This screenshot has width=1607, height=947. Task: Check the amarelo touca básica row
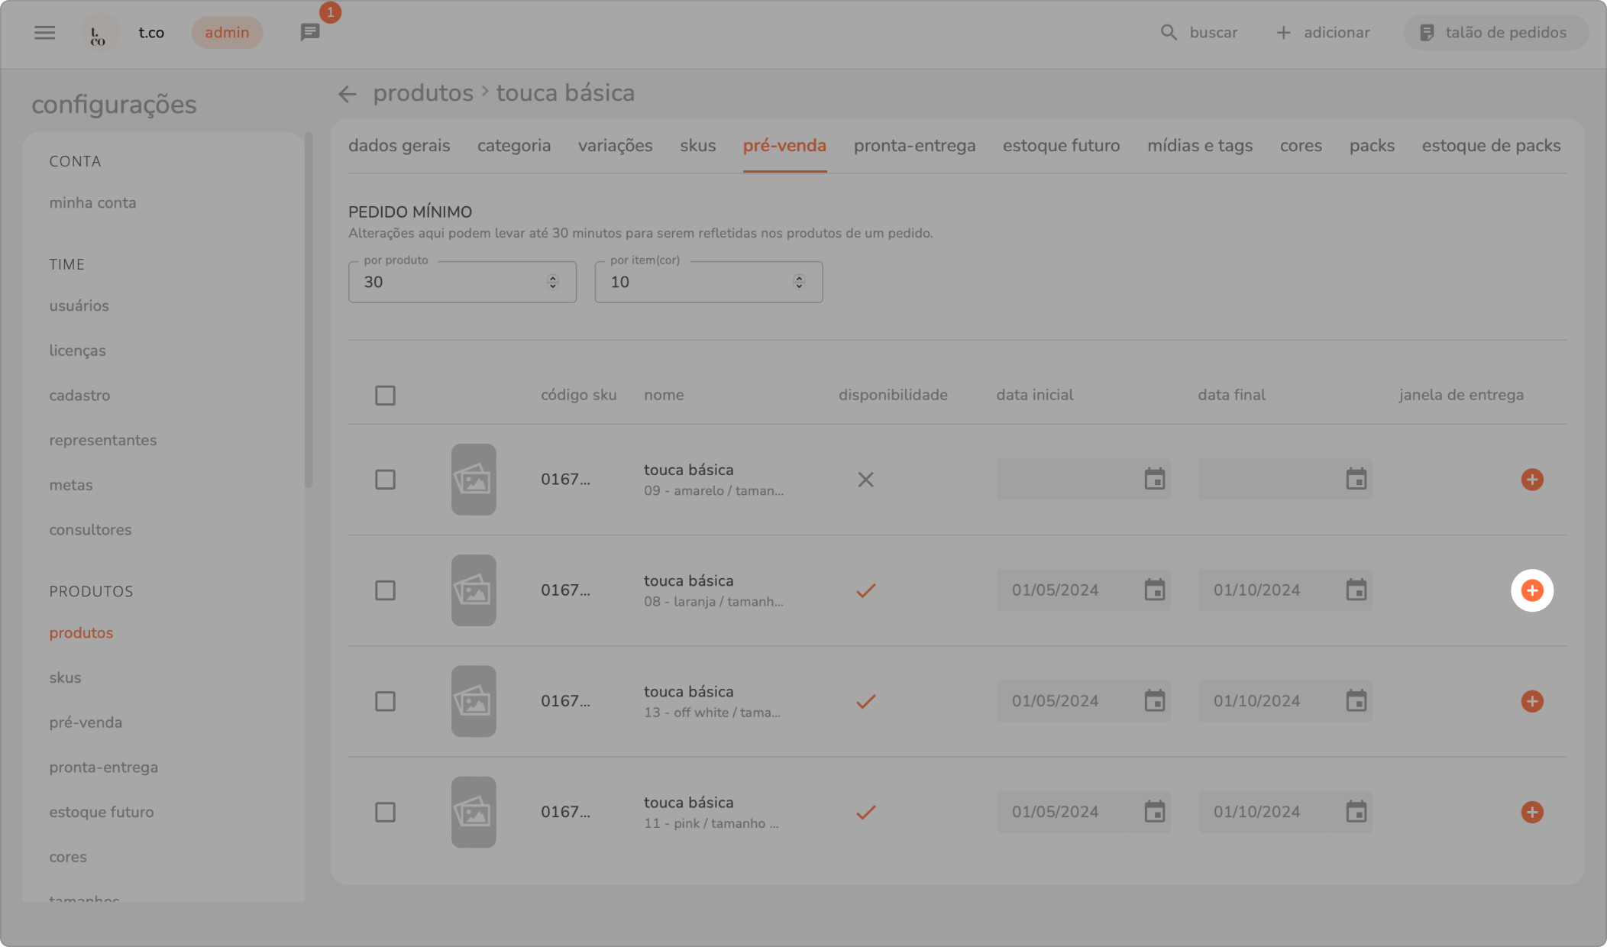pos(385,480)
